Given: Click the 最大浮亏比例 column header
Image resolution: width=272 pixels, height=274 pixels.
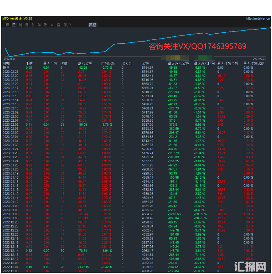Looking at the screenshot, I should pos(204,64).
